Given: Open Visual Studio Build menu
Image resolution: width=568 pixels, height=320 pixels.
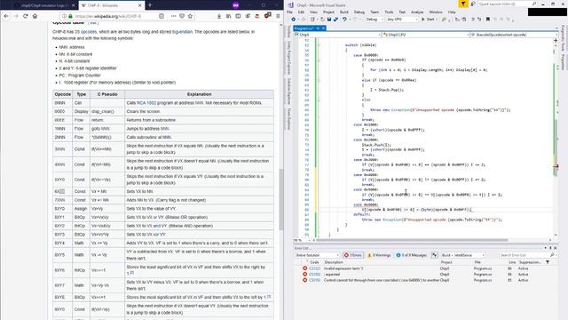Looking at the screenshot, I should click(343, 12).
